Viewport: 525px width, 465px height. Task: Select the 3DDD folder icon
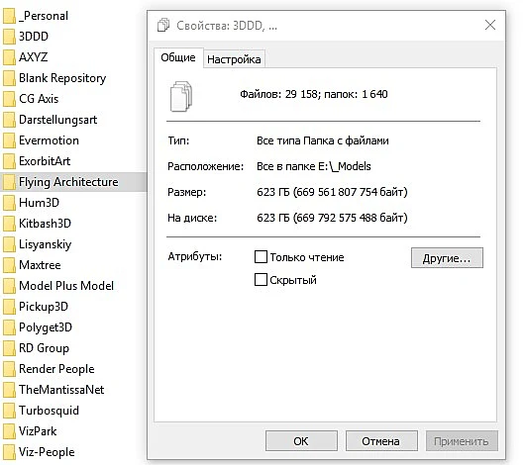tap(9, 37)
